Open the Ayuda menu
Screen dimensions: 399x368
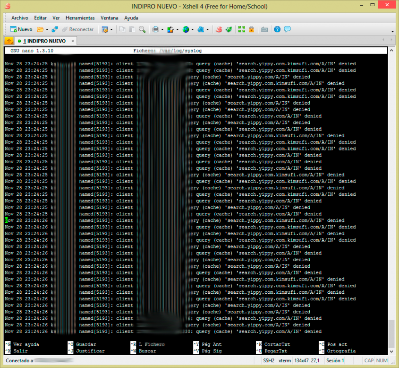(x=131, y=18)
